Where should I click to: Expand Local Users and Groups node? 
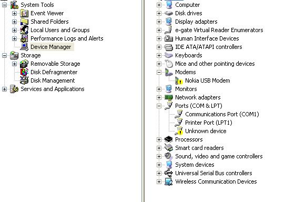coord(14,30)
